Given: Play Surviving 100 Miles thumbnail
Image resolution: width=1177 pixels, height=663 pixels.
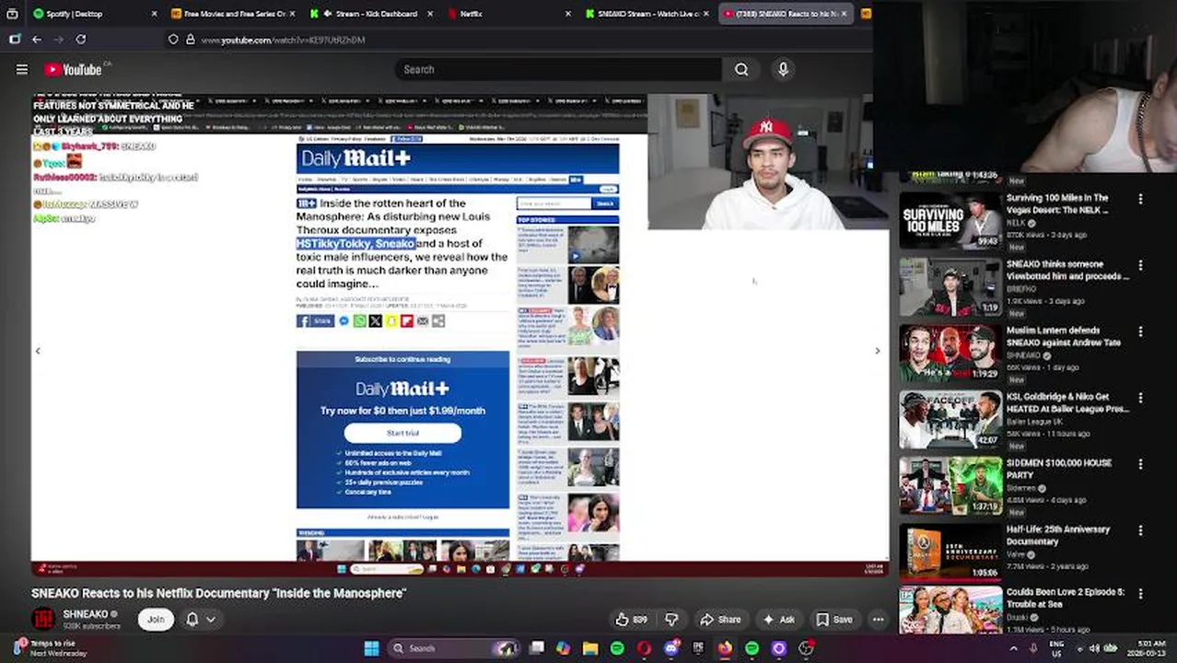Looking at the screenshot, I should tap(950, 221).
